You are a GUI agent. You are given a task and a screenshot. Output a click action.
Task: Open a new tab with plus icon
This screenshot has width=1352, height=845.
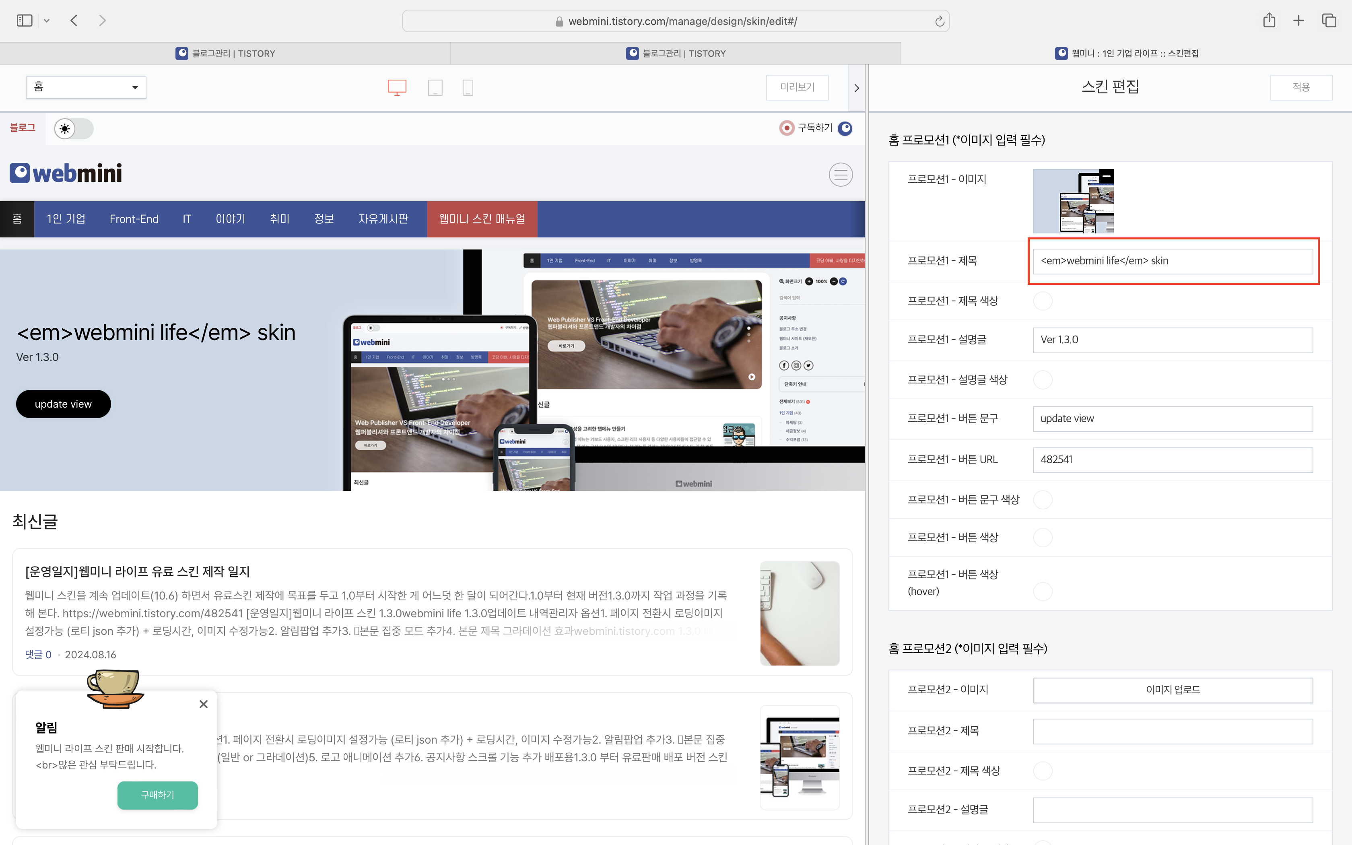pyautogui.click(x=1298, y=21)
